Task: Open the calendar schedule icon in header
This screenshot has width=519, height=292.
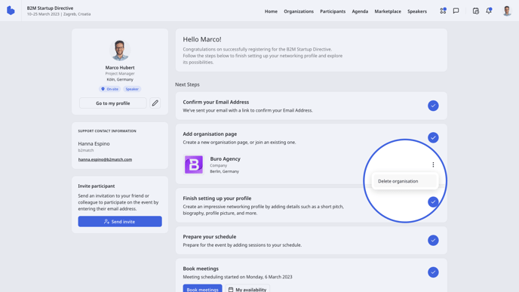Action: [476, 11]
